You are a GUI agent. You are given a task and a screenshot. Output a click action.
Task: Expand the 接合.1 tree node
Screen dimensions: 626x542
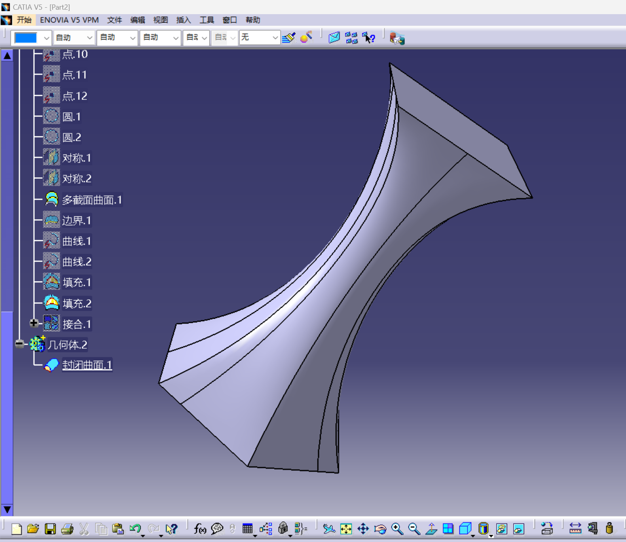34,323
